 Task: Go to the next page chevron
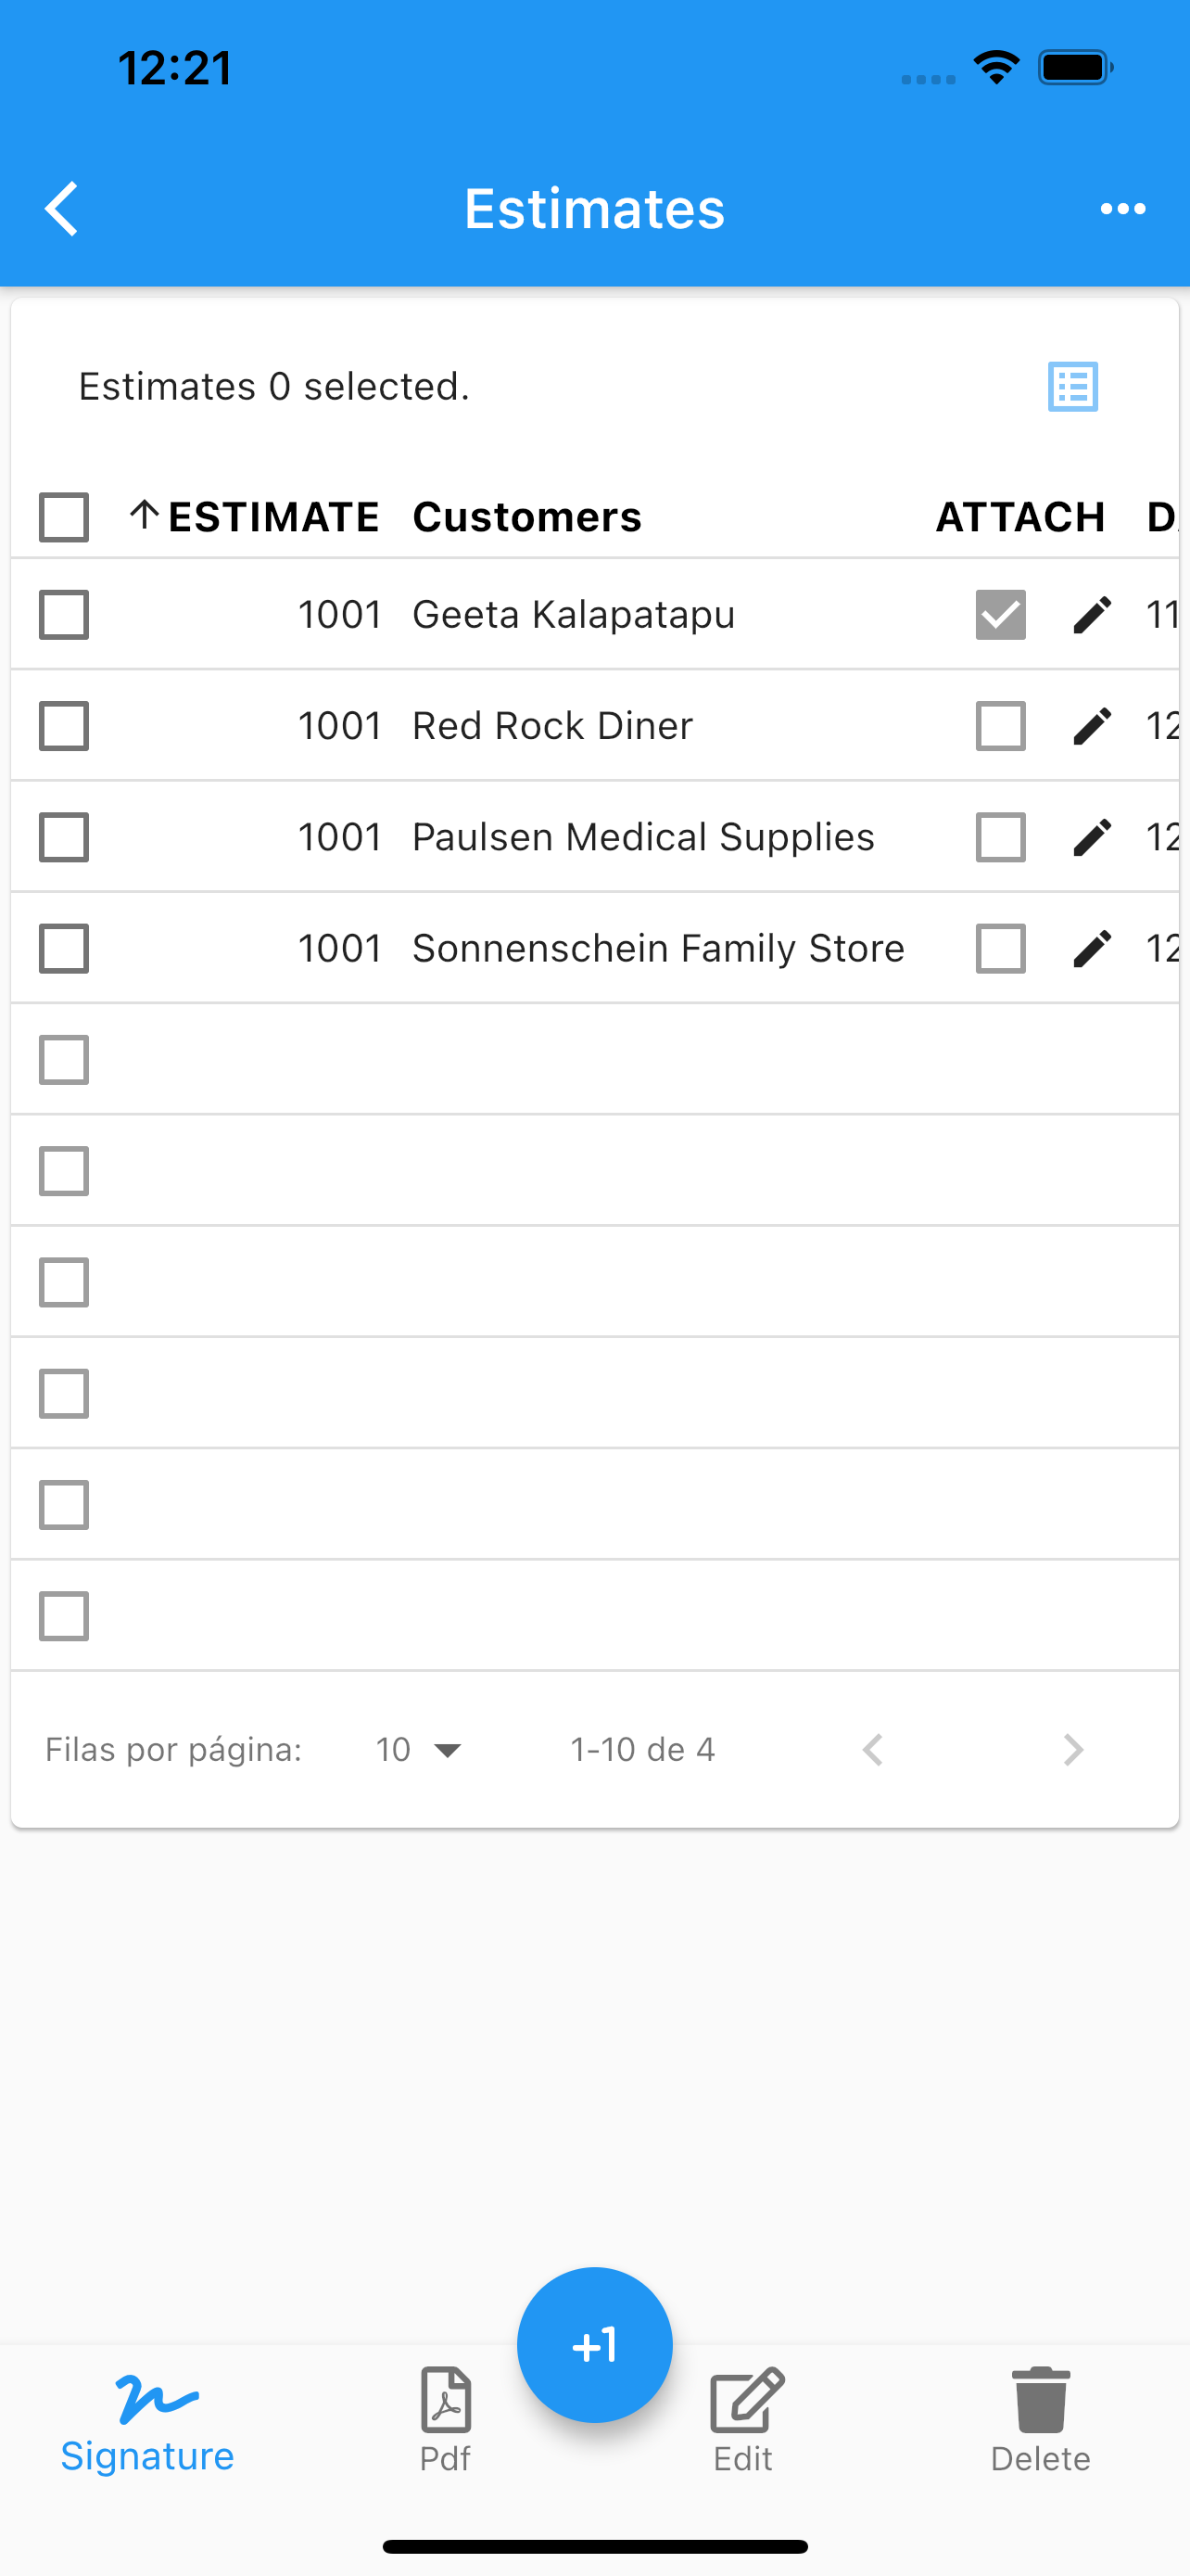1073,1750
